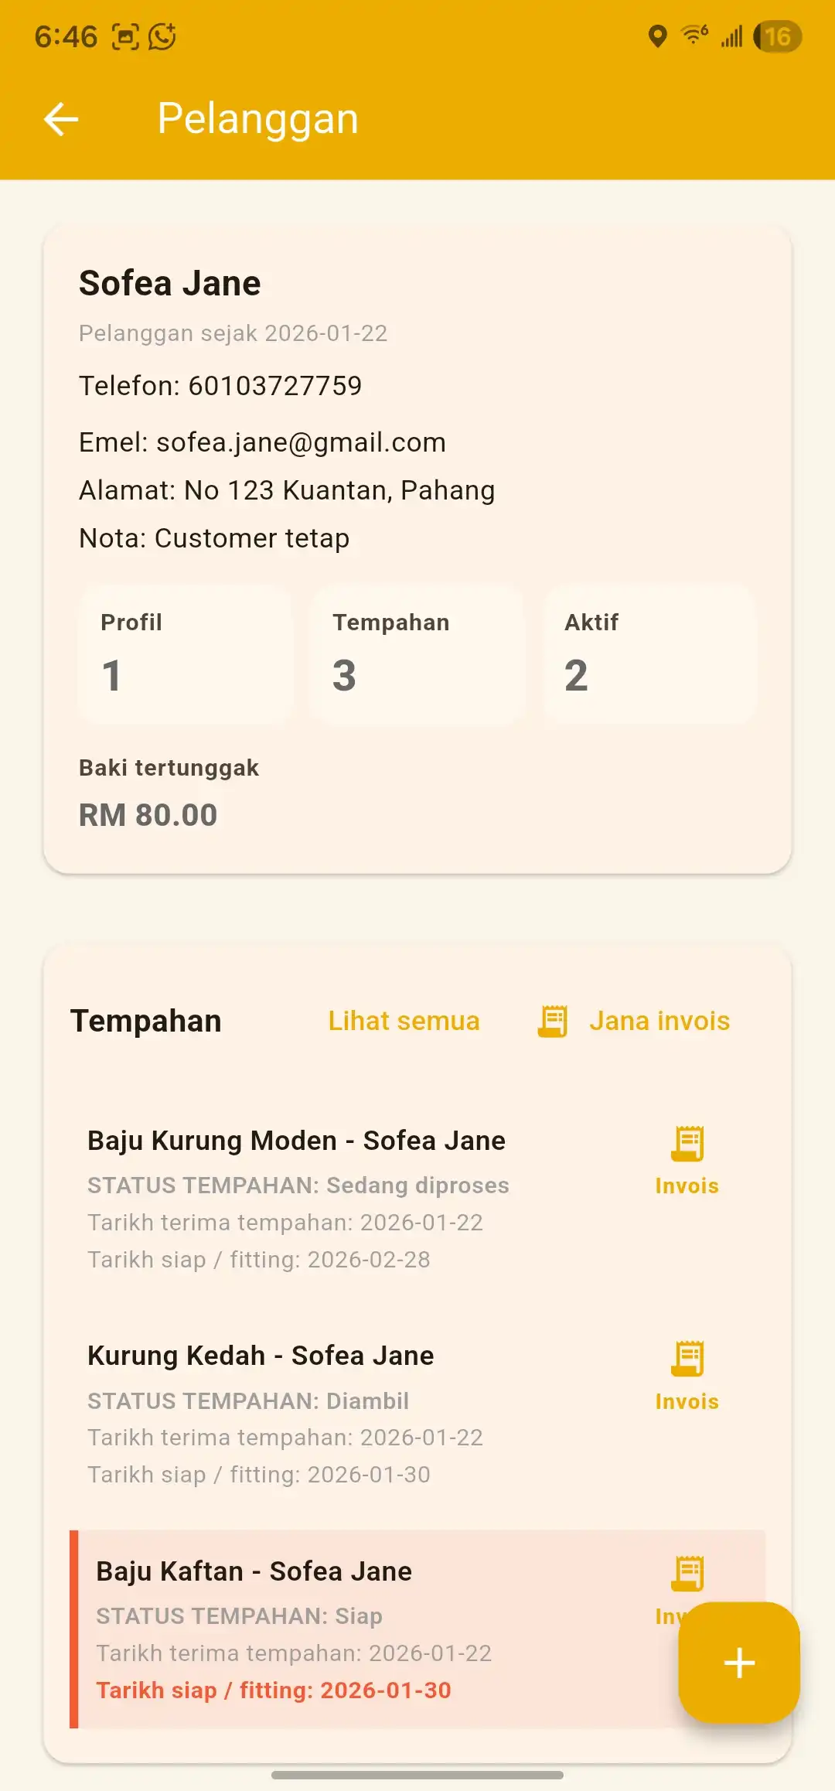
Task: Tap the plus floating action button
Action: (738, 1663)
